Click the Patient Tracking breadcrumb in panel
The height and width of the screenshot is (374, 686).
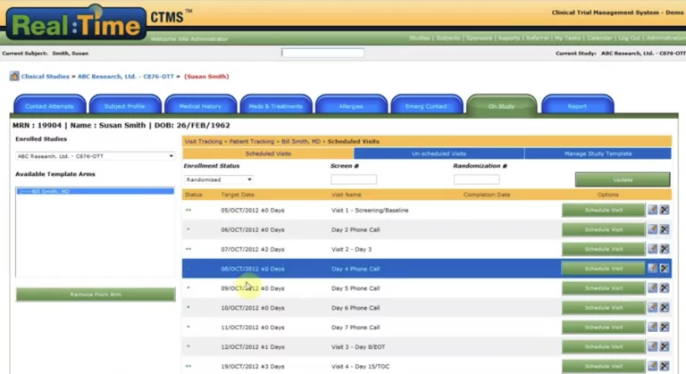252,141
